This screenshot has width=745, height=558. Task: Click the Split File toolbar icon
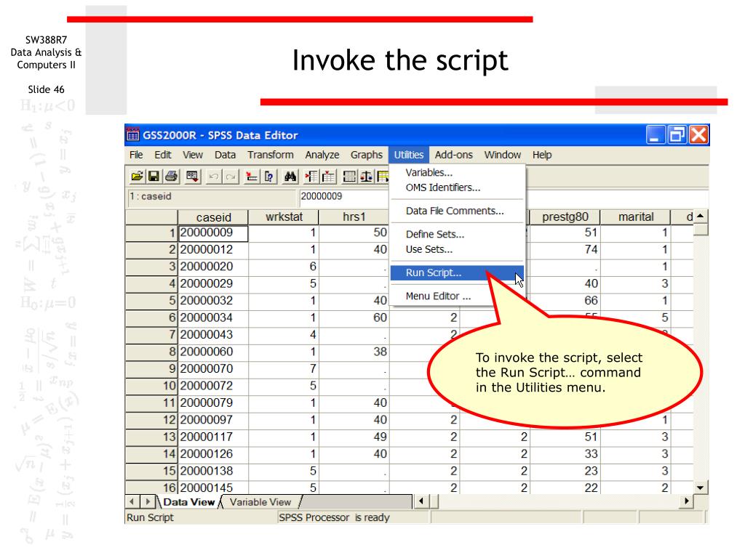[x=349, y=177]
